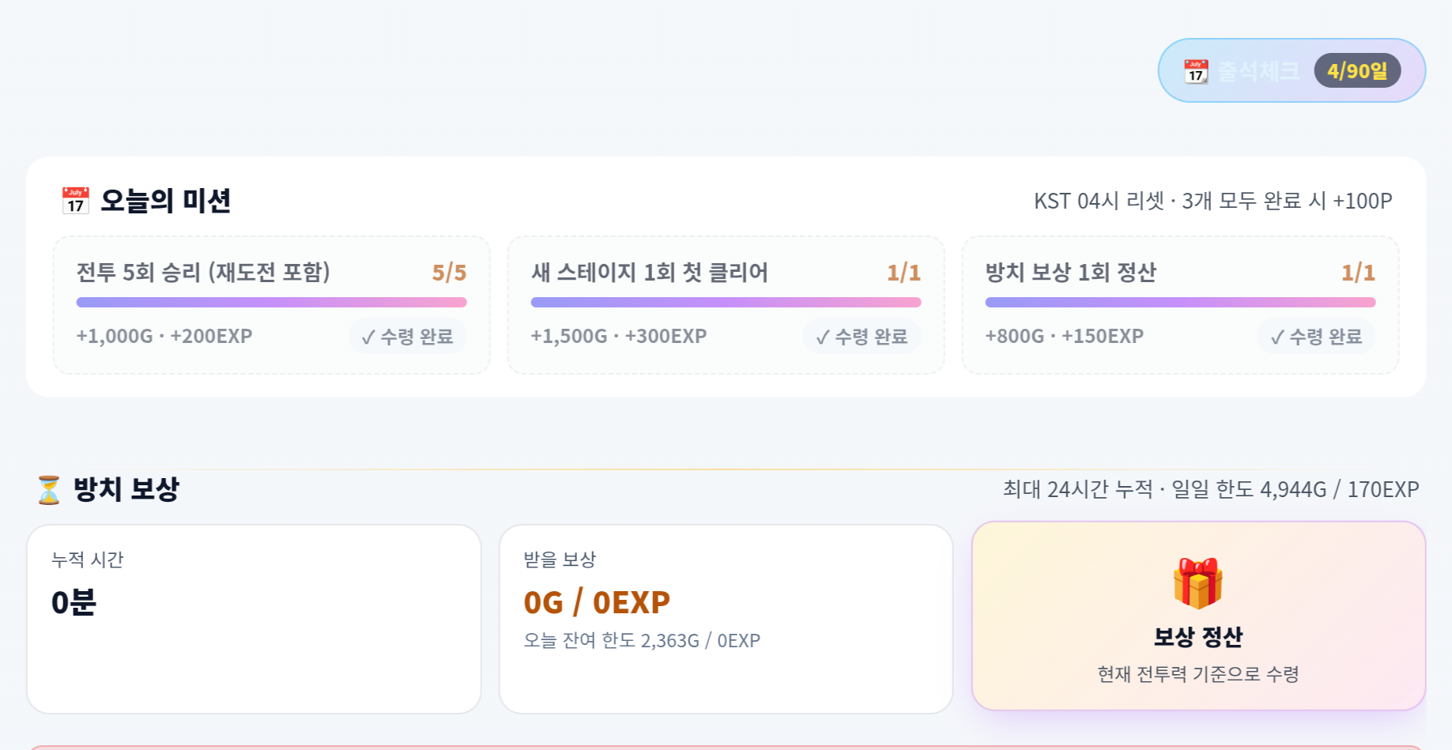Click progress bar of 방치 보상 1회 정산
The image size is (1452, 750).
[1181, 302]
